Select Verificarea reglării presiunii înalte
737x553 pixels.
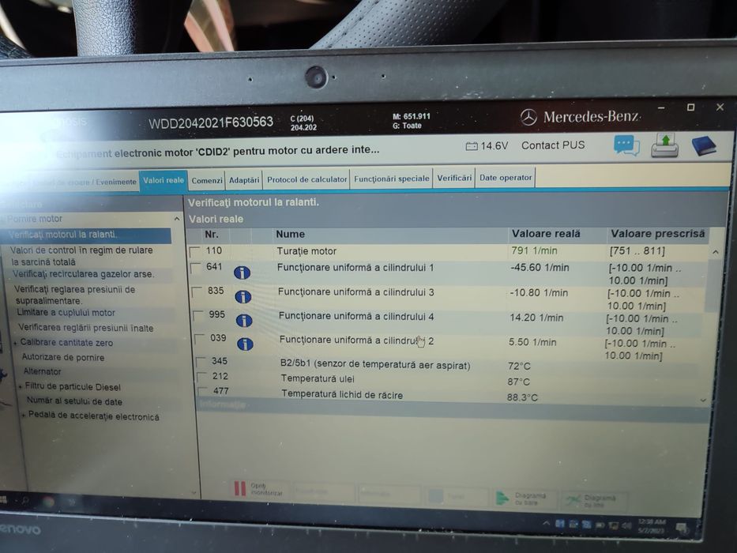pos(86,328)
